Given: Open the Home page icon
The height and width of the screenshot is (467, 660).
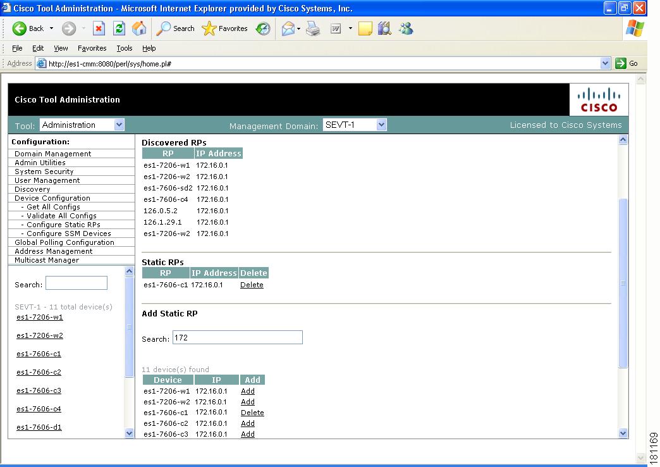Looking at the screenshot, I should tap(139, 28).
